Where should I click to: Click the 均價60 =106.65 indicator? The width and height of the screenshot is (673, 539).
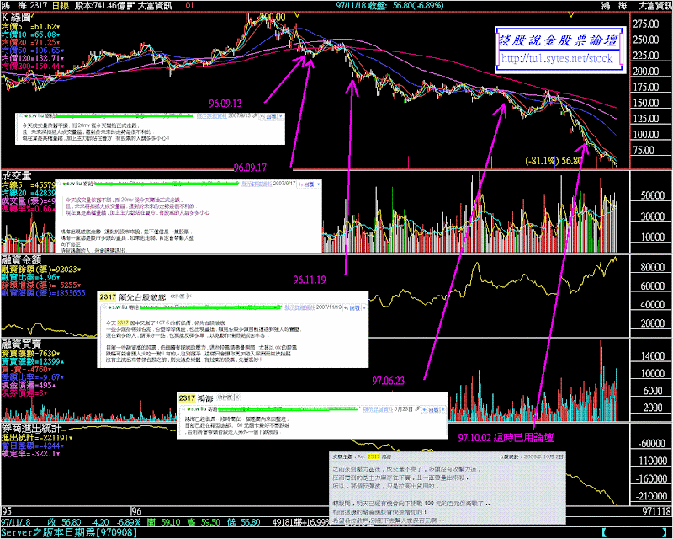34,51
